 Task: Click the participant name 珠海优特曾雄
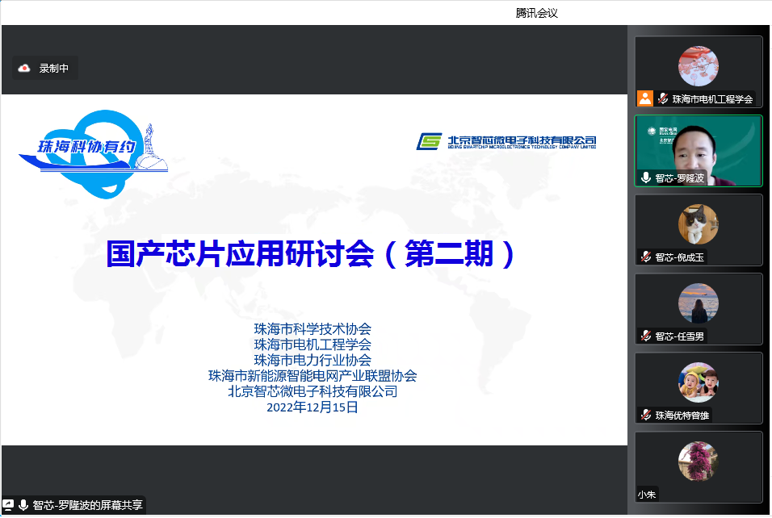pos(682,416)
